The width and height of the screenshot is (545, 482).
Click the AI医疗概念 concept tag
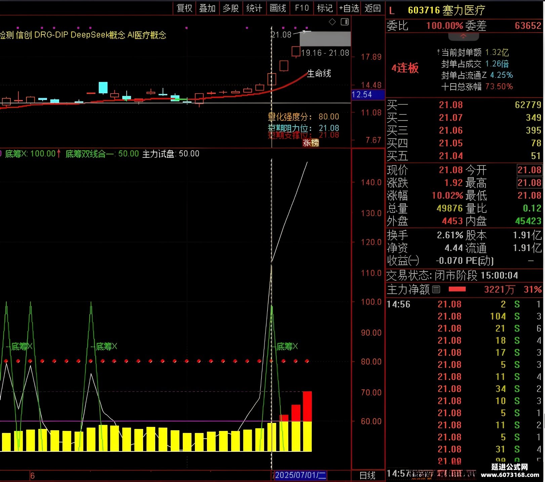coord(147,35)
